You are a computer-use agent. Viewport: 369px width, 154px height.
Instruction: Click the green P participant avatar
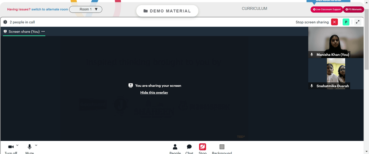[346, 22]
